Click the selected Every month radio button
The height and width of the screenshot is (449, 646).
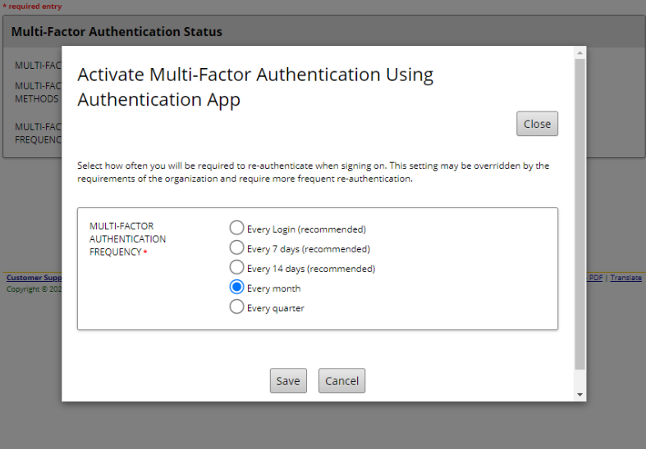(x=236, y=288)
